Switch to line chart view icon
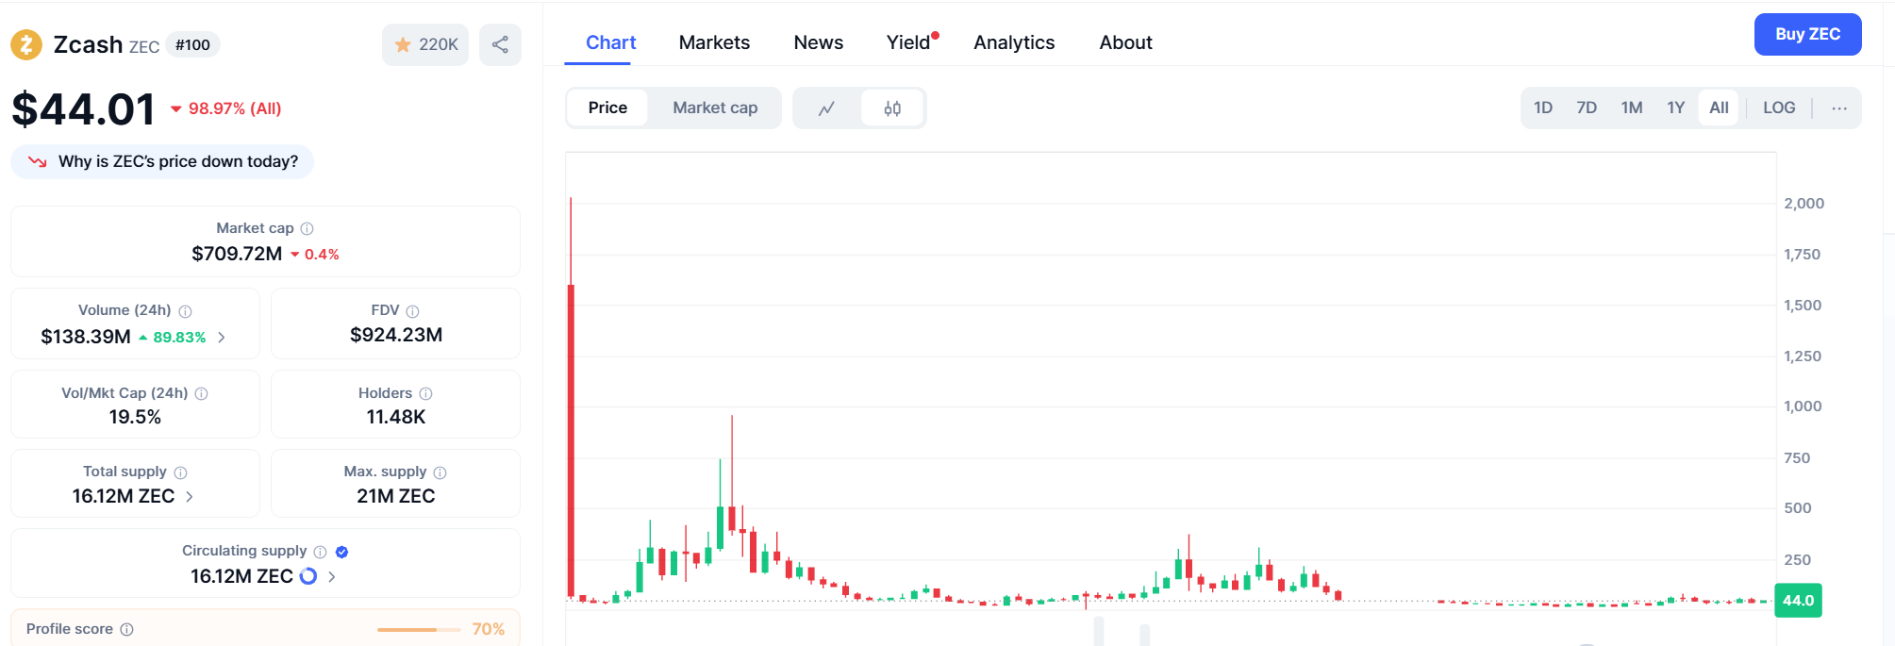Screen dimensions: 1895x646 pos(826,108)
